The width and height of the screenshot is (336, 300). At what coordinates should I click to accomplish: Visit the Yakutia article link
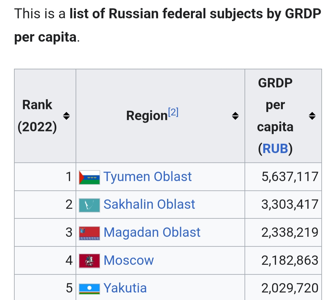125,288
